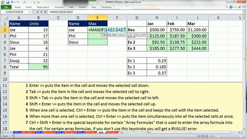
Task: Open the Data ribbon tab
Action: (x=71, y=7)
